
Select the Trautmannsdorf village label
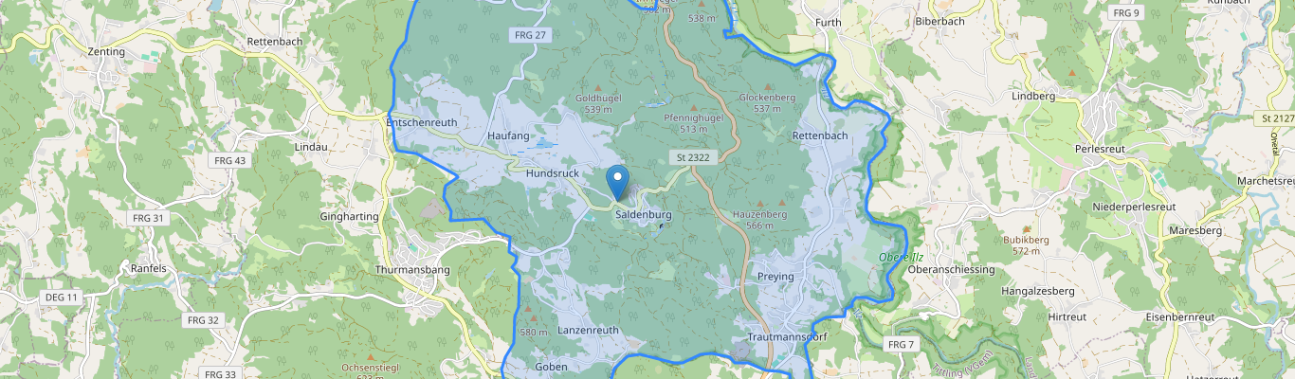[788, 337]
